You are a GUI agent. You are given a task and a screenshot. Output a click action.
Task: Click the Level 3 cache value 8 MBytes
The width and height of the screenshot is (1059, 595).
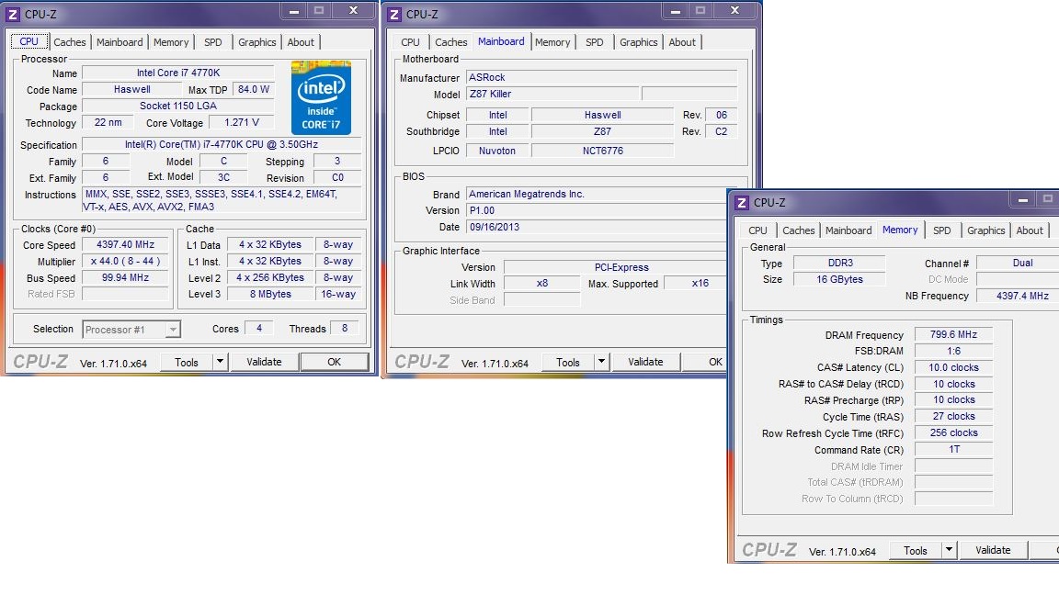point(270,294)
